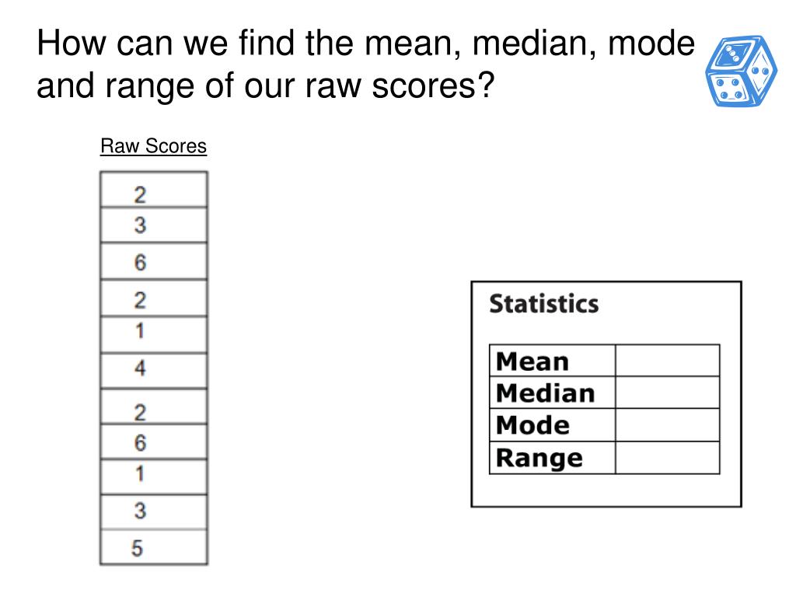
Task: Select the last raw score cell containing 5
Action: (x=154, y=547)
